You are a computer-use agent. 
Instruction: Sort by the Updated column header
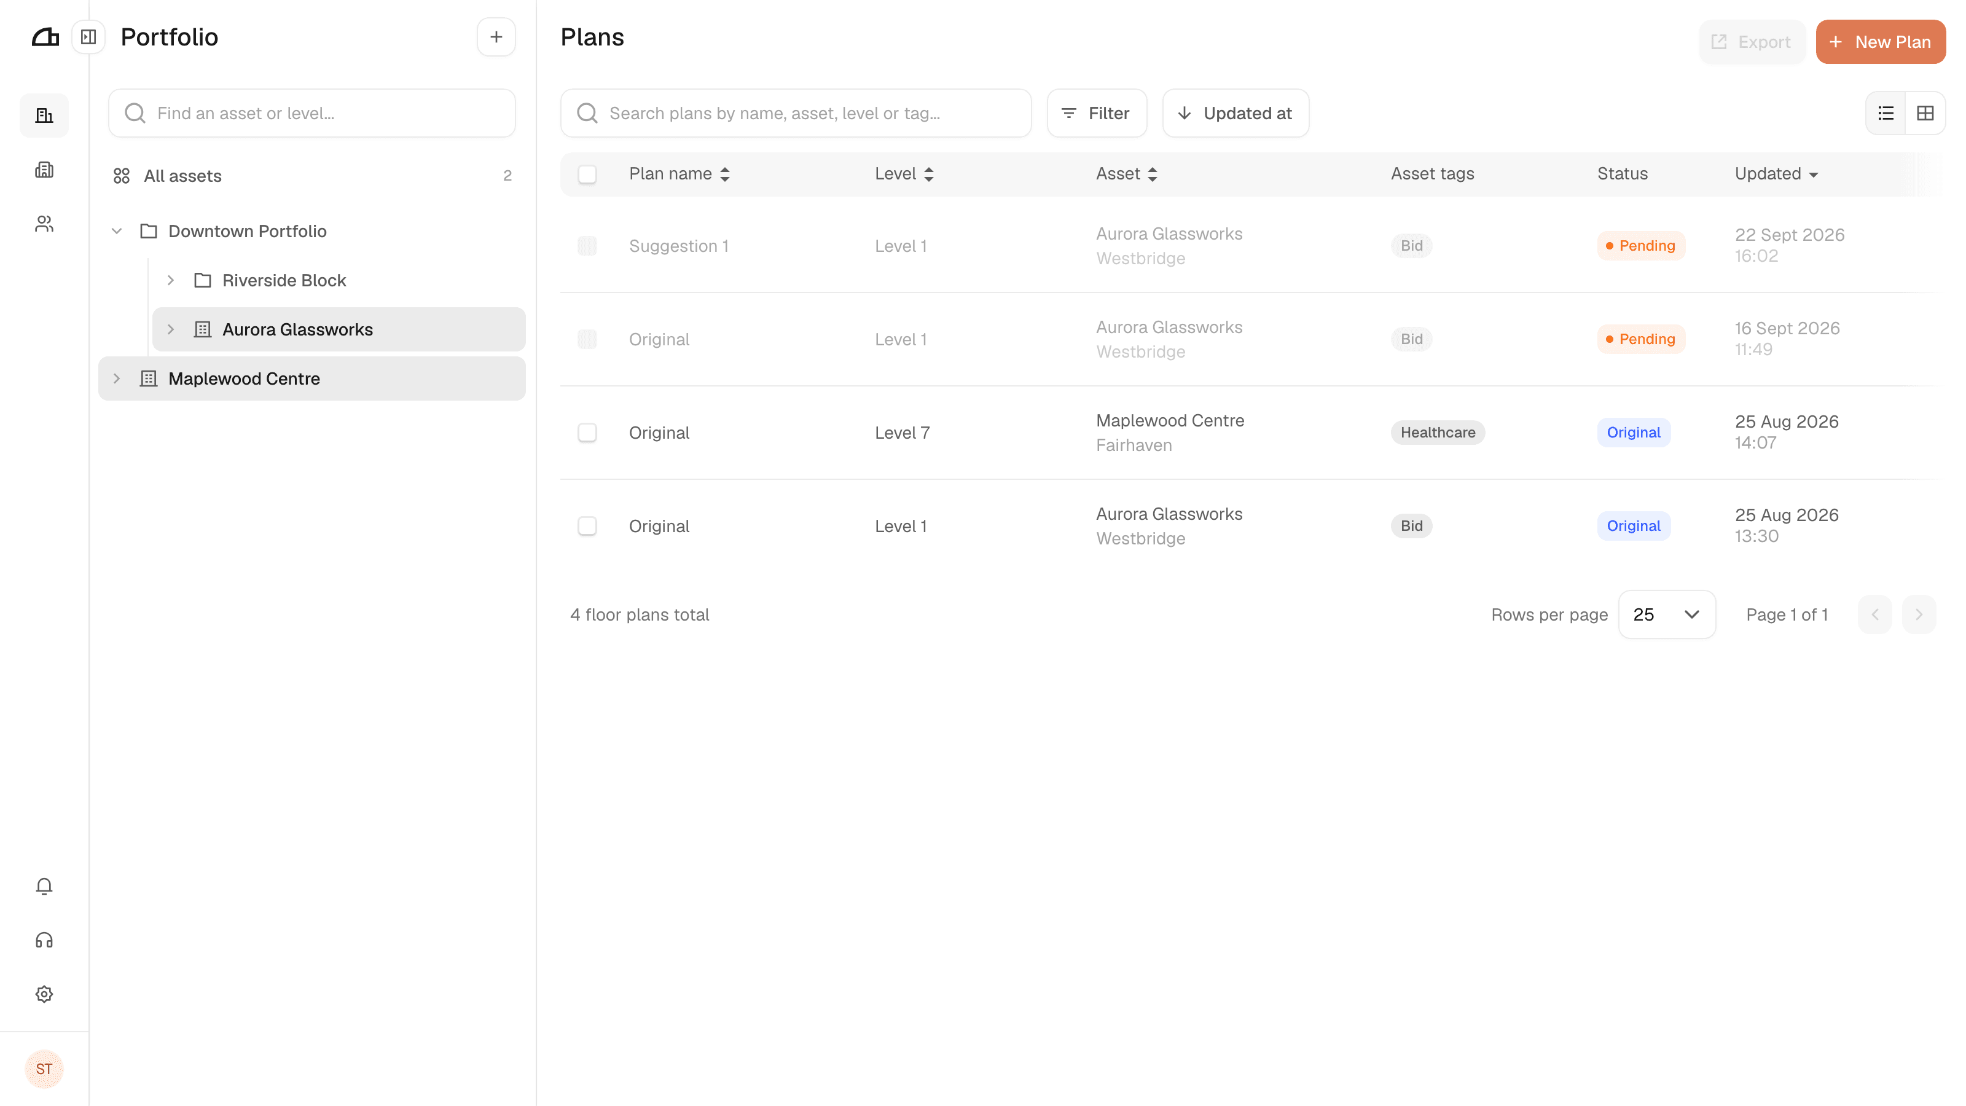(x=1776, y=174)
